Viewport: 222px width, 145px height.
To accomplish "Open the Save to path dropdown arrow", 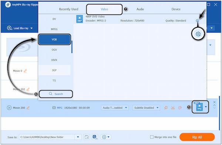I will click(x=78, y=137).
